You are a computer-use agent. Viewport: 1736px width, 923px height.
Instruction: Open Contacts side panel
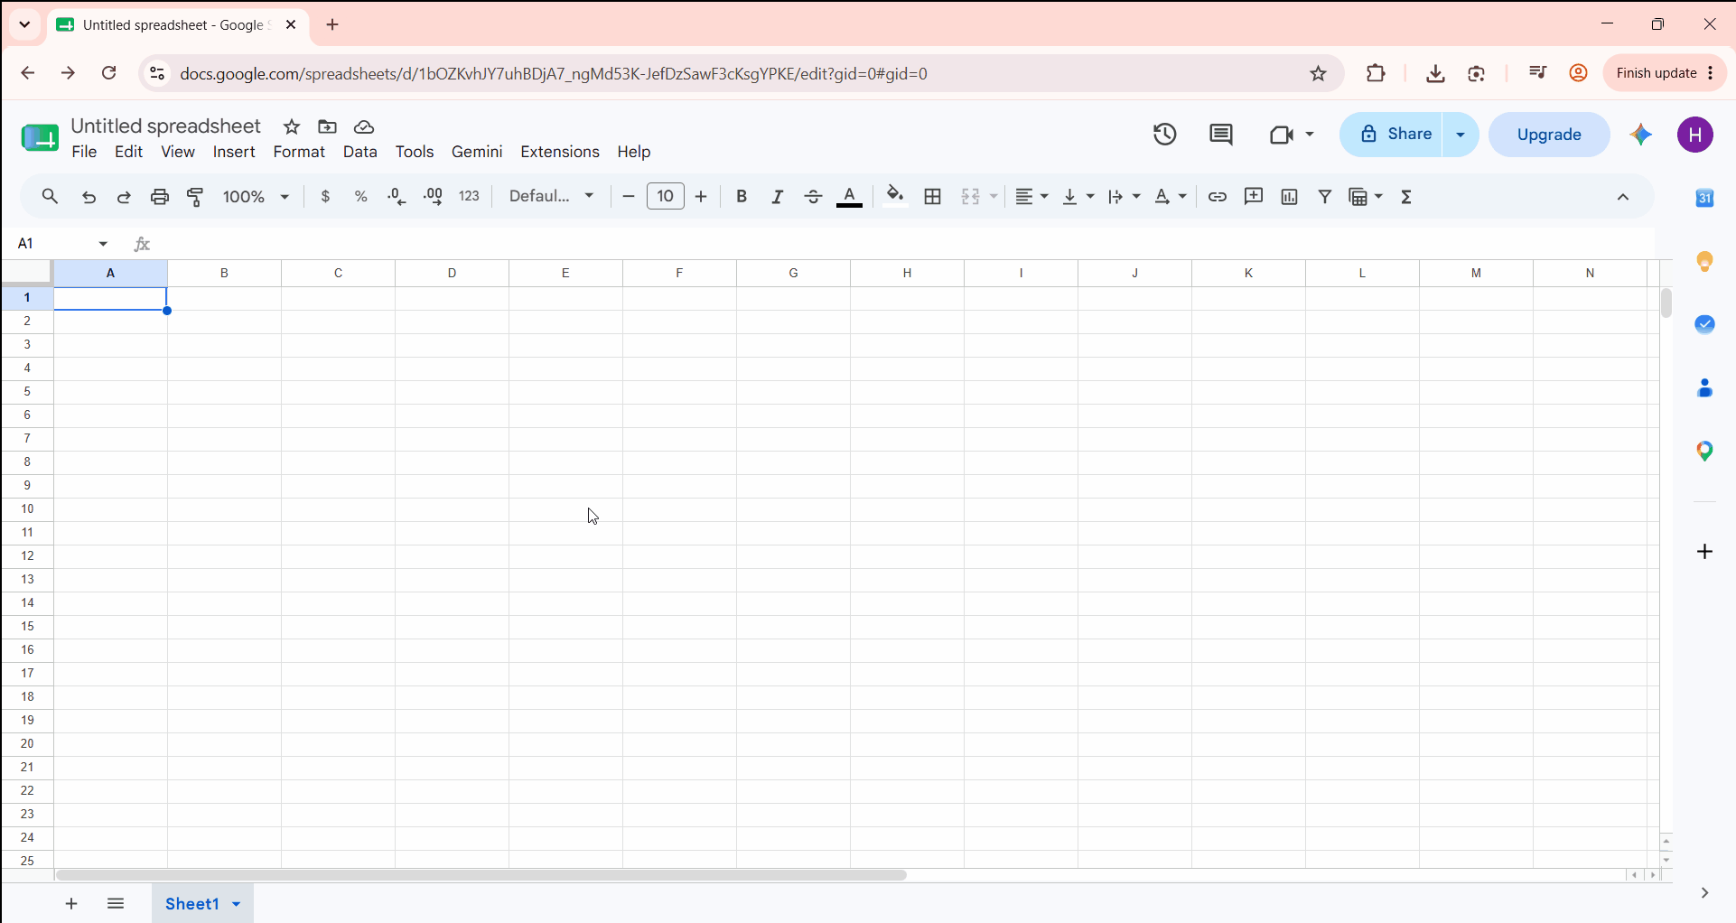point(1704,388)
